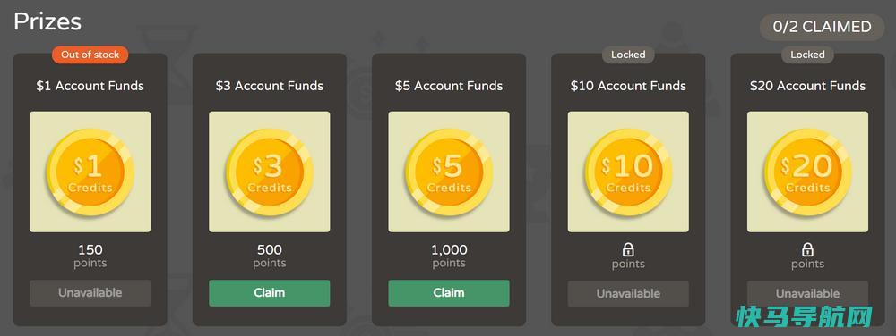This screenshot has height=336, width=896.
Task: Click lock icon under $20 Account Funds
Action: 807,249
